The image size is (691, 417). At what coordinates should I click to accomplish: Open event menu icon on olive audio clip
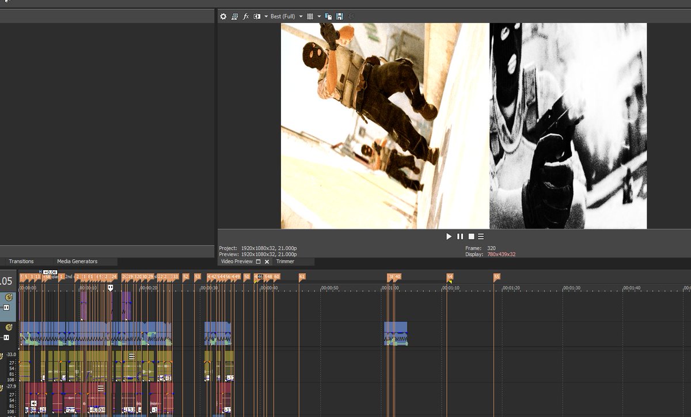click(x=131, y=357)
